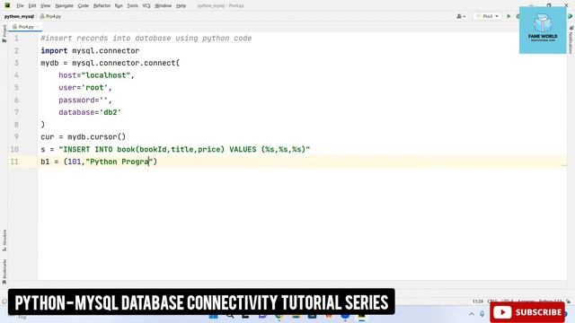The height and width of the screenshot is (323, 575).
Task: Show hidden system tray icons
Action: coord(472,314)
